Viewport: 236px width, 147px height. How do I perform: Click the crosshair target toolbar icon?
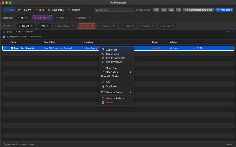coord(164,10)
